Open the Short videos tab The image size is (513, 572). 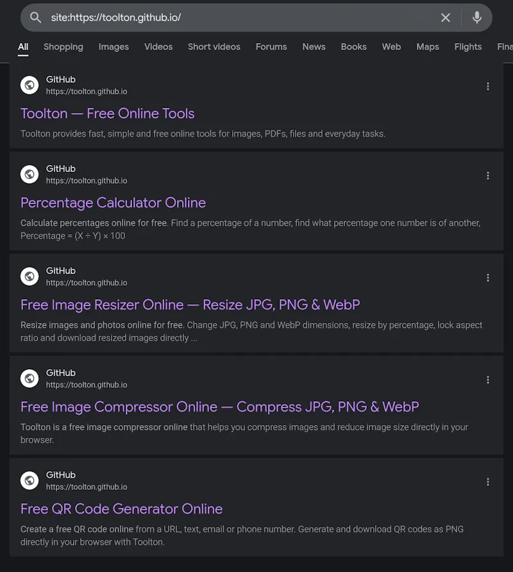[214, 47]
